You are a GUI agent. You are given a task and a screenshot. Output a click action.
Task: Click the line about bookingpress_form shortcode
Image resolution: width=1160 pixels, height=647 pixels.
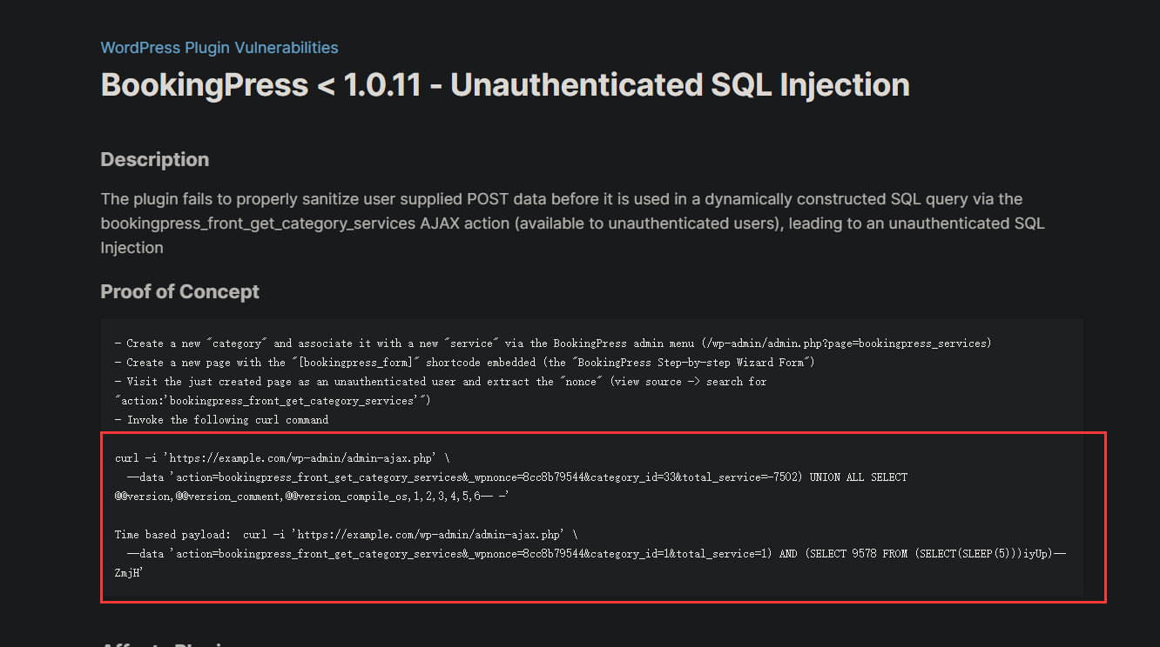pyautogui.click(x=465, y=363)
